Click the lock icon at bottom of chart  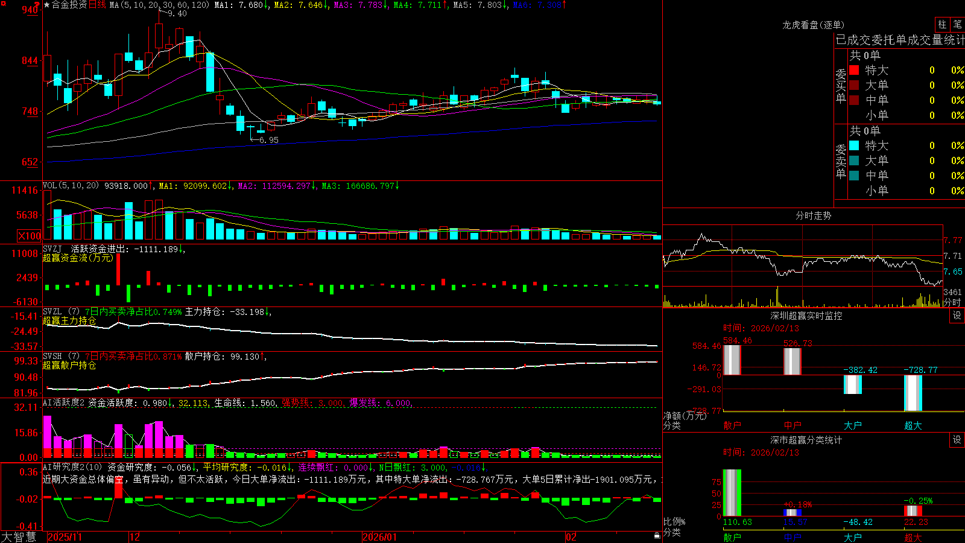tap(657, 536)
